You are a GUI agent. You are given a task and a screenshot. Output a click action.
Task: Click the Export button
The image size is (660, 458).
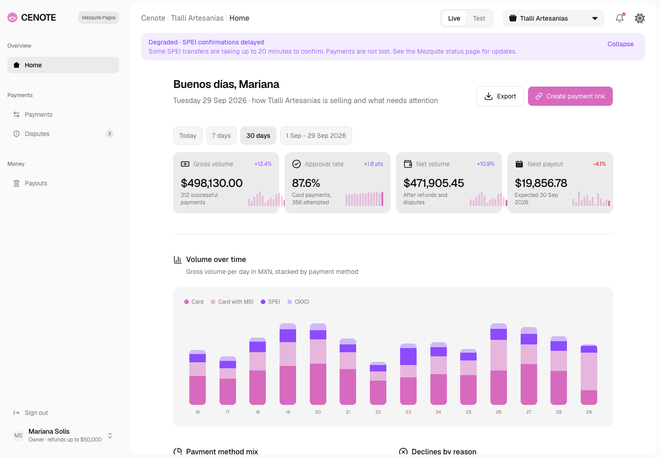tap(500, 96)
